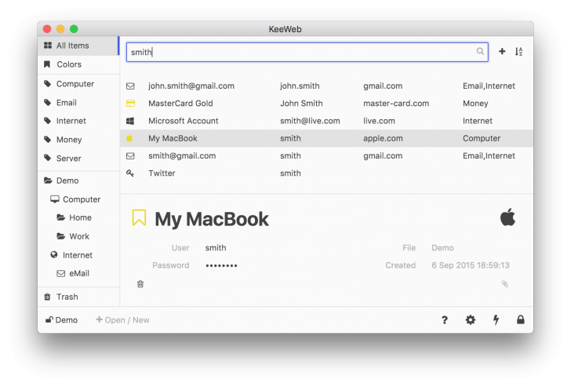Edit the My MacBook title
This screenshot has height=387, width=571.
point(212,219)
